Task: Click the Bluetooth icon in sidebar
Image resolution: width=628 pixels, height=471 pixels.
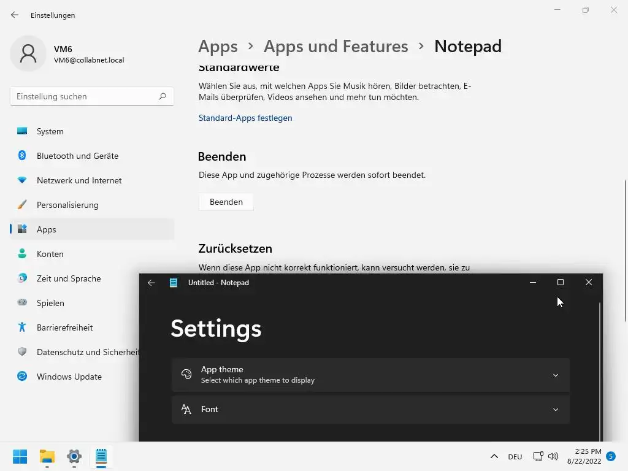Action: tap(22, 155)
